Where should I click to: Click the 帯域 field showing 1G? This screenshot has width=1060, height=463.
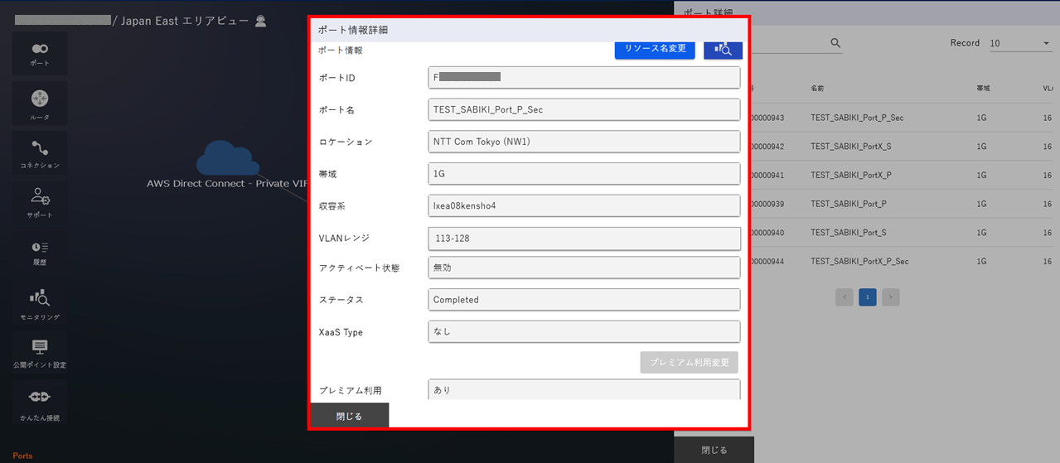584,174
